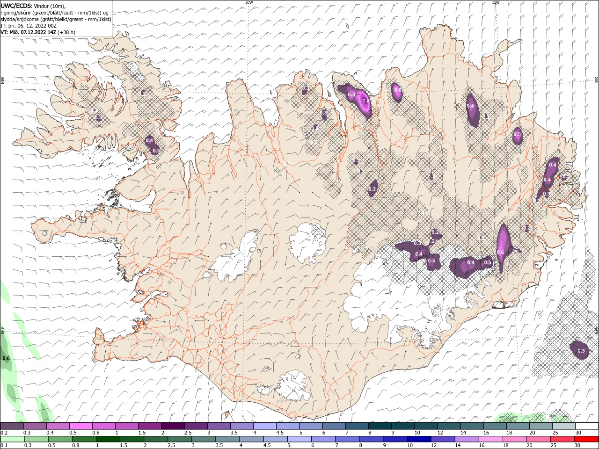Click the pale green 0.1 rain legend swatch
The height and width of the screenshot is (449, 599).
coord(13,439)
